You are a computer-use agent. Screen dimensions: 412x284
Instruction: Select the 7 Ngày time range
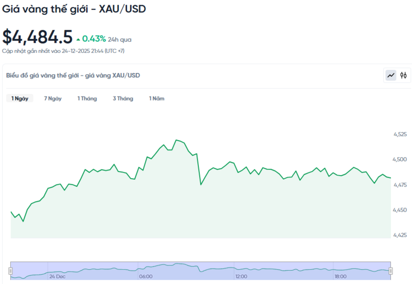pos(53,99)
